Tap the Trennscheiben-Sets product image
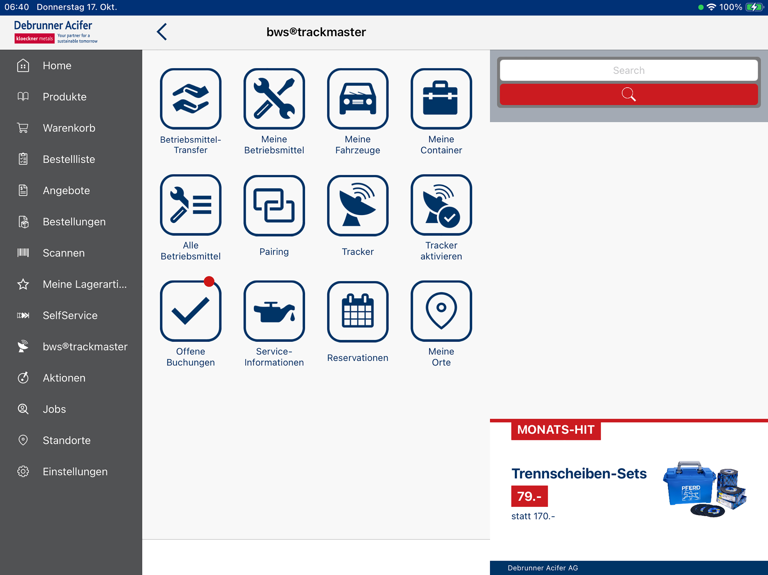Image resolution: width=768 pixels, height=575 pixels. click(x=704, y=489)
